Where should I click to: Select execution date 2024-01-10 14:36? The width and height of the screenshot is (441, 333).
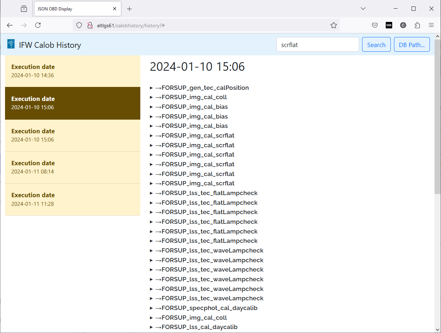[72, 71]
